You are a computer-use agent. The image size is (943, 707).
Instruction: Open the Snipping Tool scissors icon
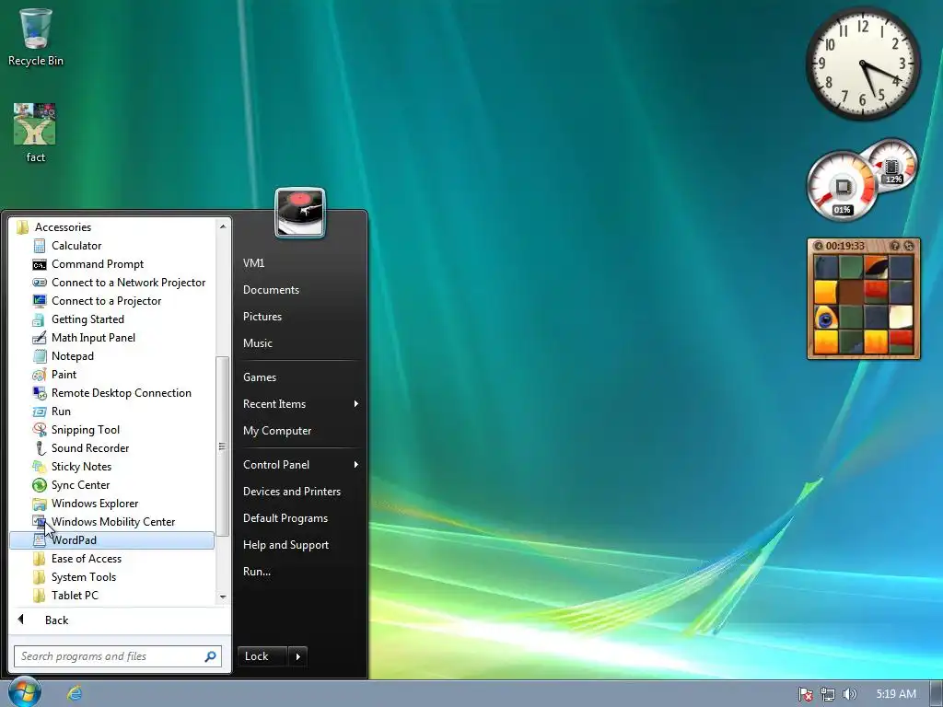[40, 430]
